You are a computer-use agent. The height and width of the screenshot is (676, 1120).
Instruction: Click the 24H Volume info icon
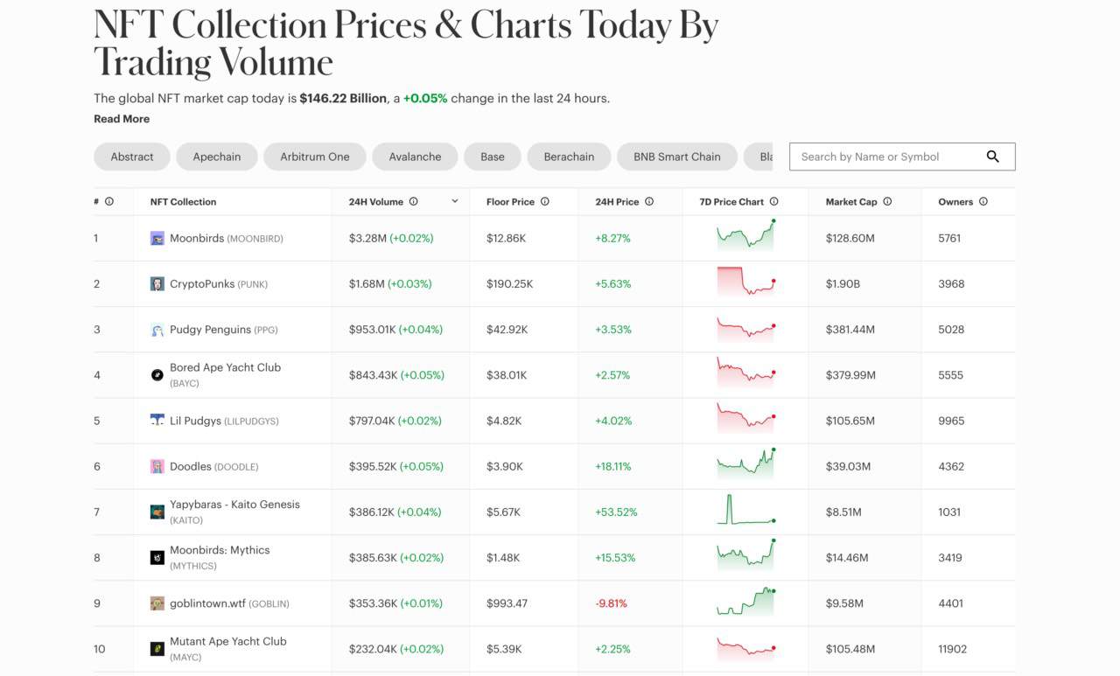[x=413, y=201]
